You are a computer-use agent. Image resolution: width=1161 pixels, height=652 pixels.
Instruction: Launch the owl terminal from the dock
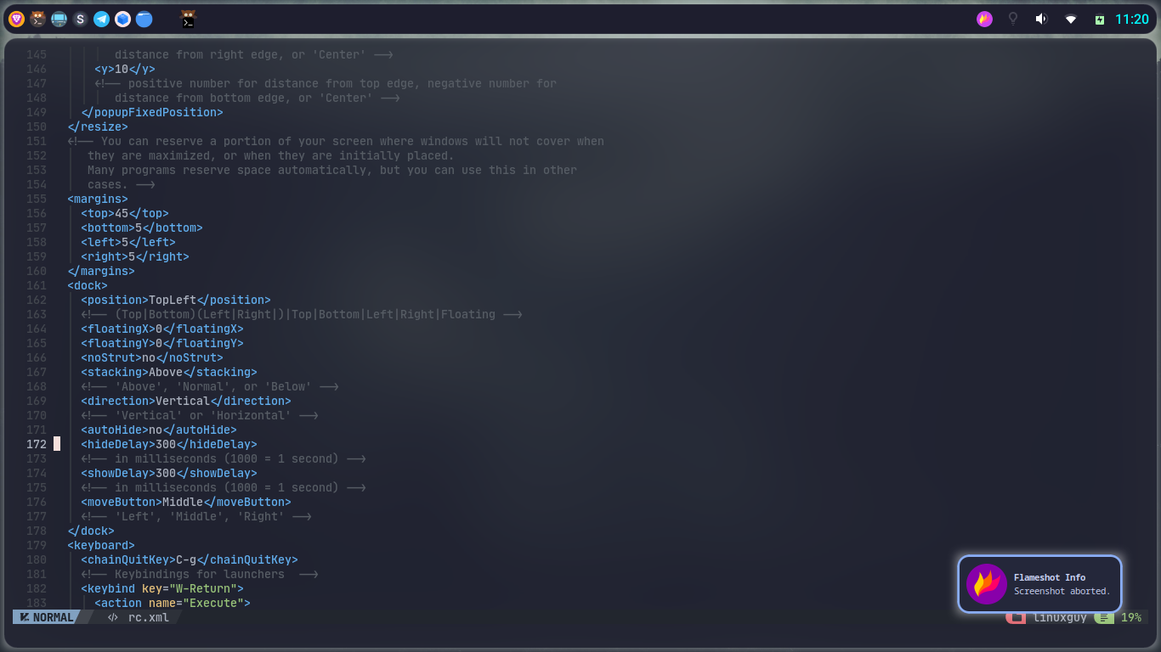click(37, 19)
